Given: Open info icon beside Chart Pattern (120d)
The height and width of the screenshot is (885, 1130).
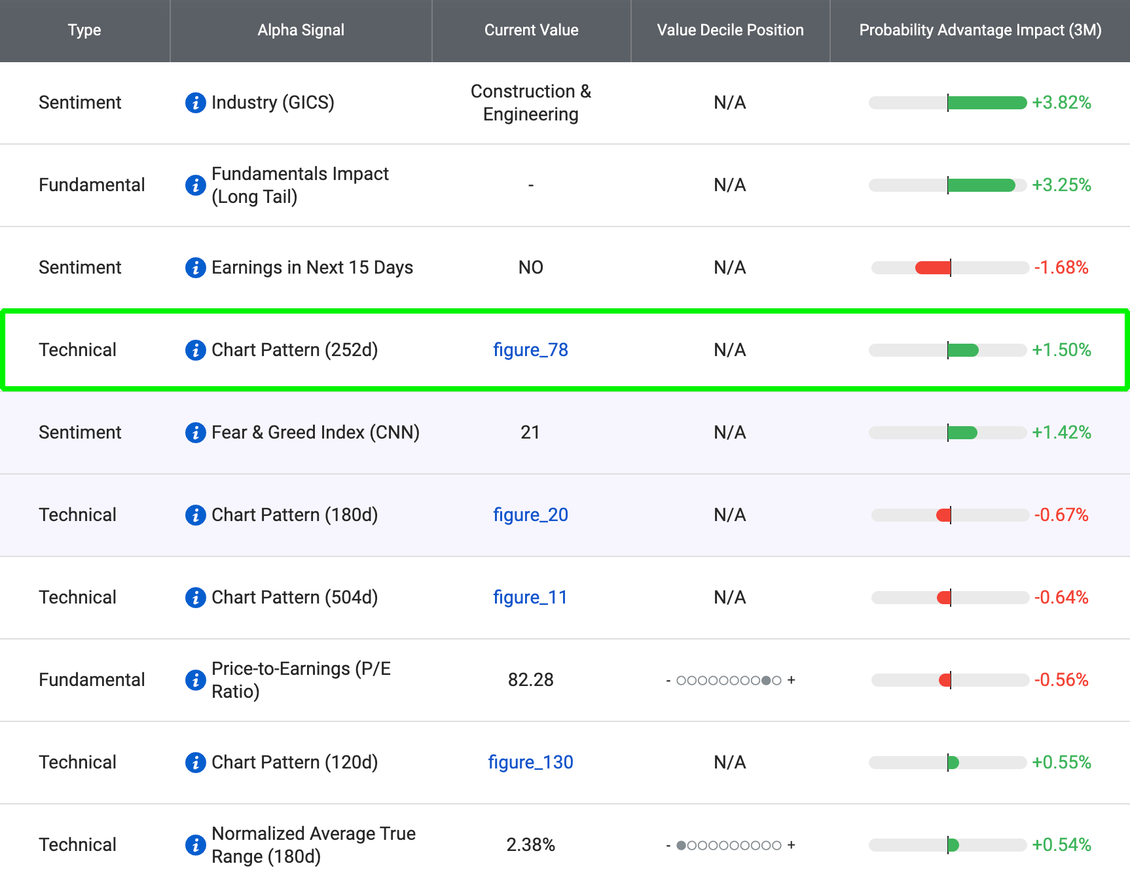Looking at the screenshot, I should (x=195, y=763).
